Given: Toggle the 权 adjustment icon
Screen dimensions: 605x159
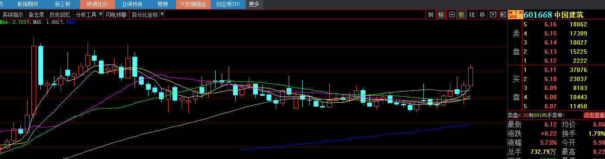Looking at the screenshot, I should coord(461,15).
